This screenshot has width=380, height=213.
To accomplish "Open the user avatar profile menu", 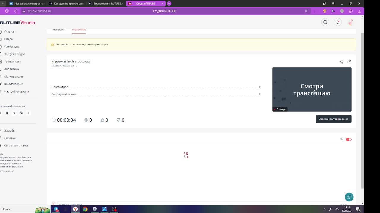I will coord(351,22).
